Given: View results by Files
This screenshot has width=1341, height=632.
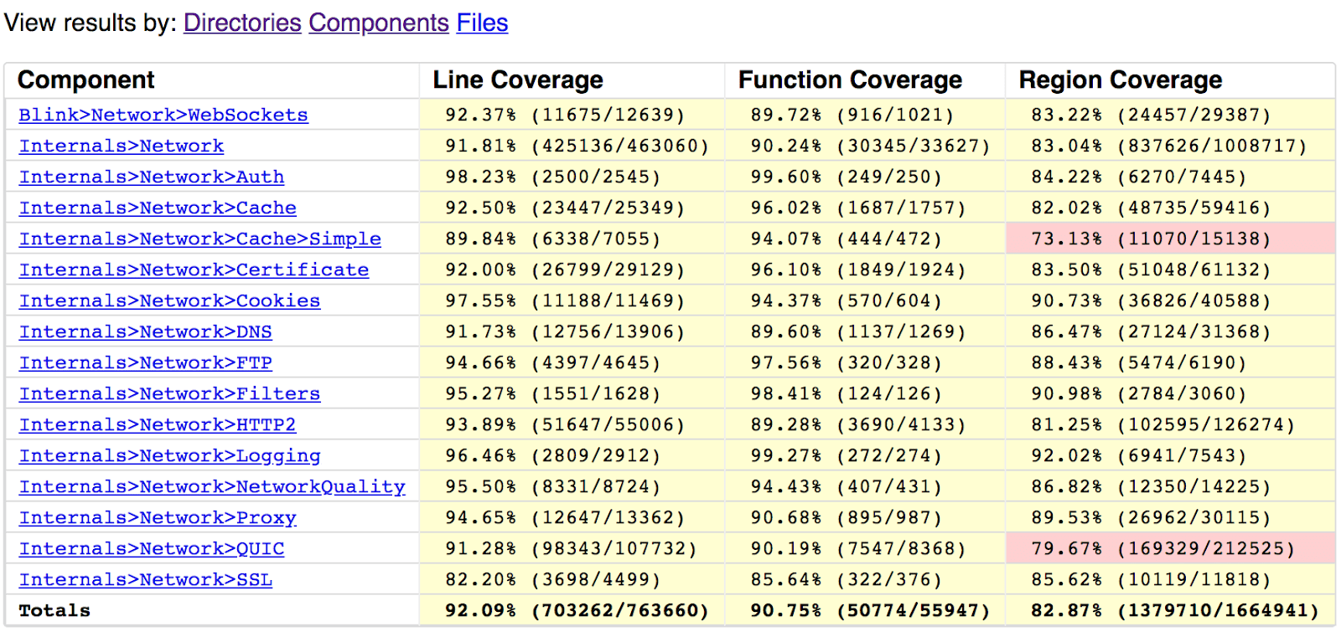Looking at the screenshot, I should click(482, 23).
